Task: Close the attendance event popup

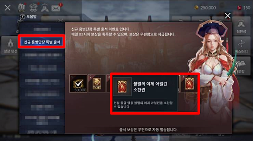Action: 227,16
